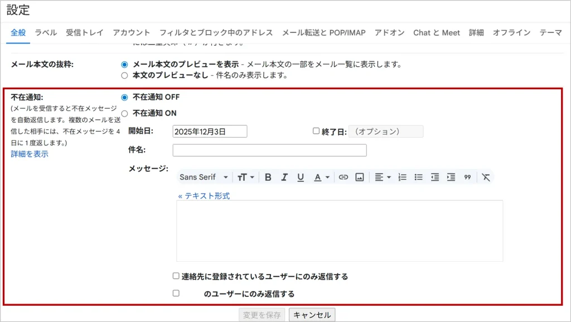Enable the 終了日 checkbox

click(316, 131)
